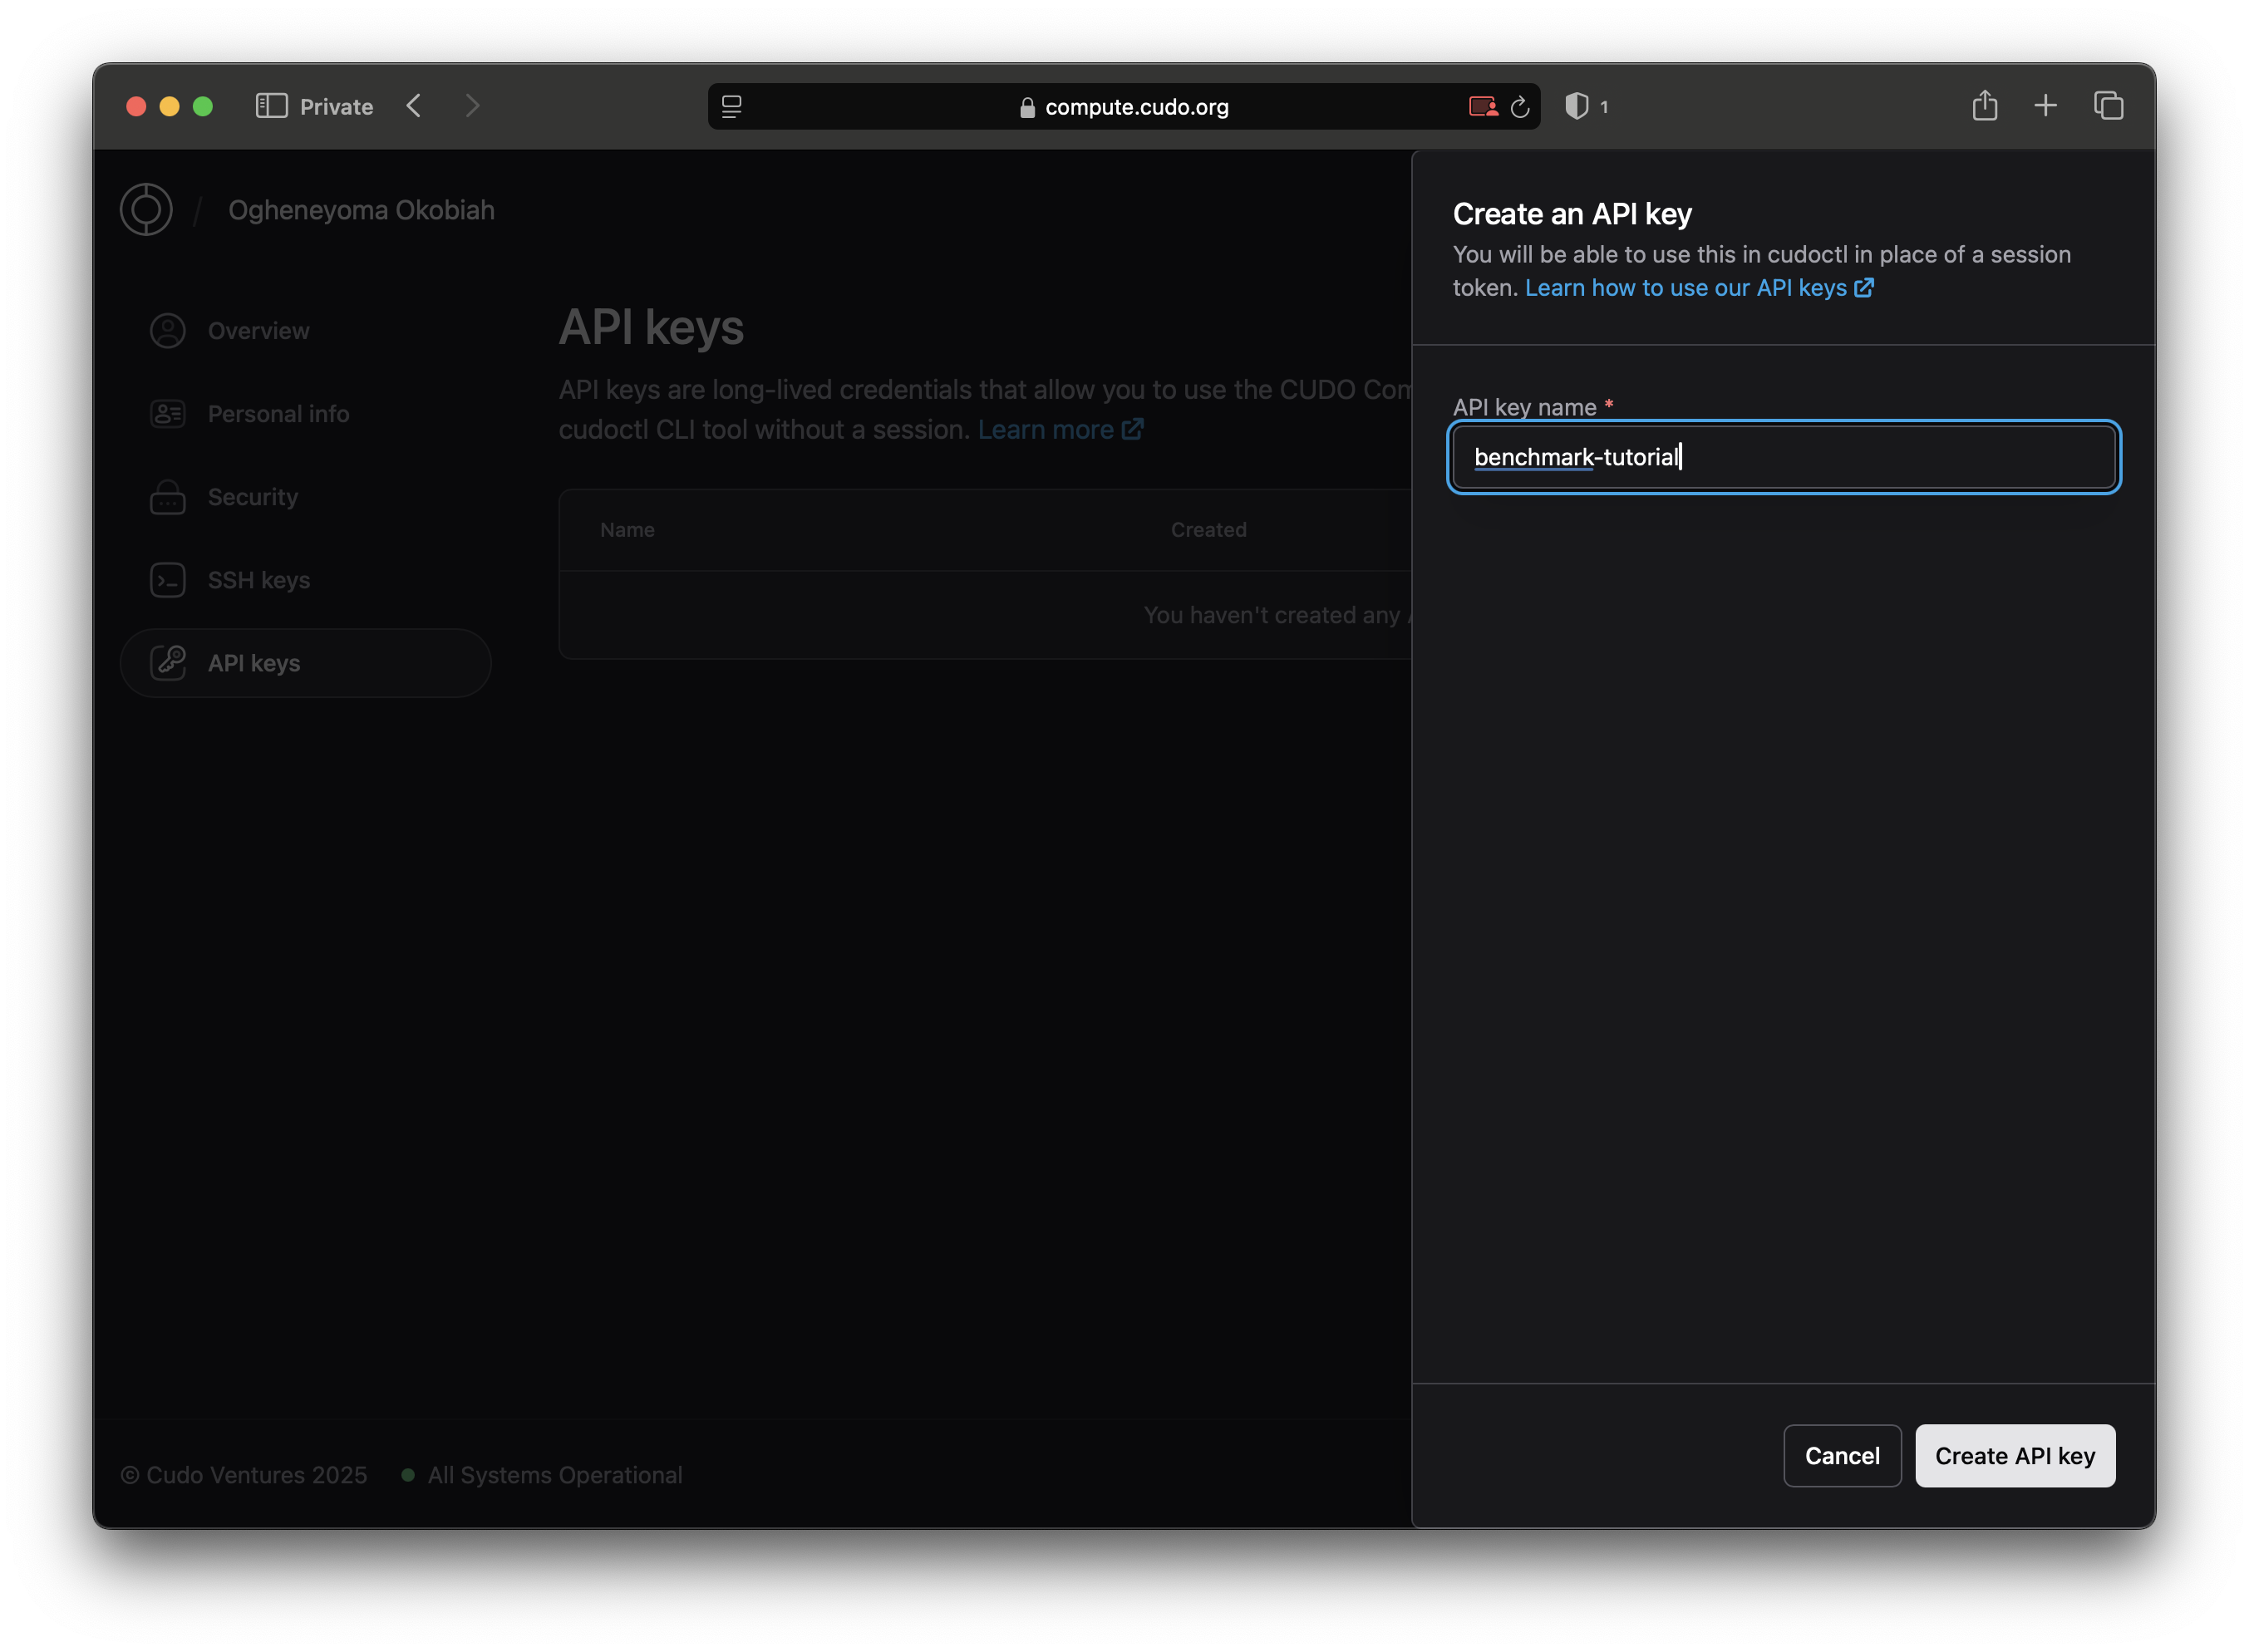This screenshot has height=1652, width=2249.
Task: Click the browser forward arrow
Action: pos(472,106)
